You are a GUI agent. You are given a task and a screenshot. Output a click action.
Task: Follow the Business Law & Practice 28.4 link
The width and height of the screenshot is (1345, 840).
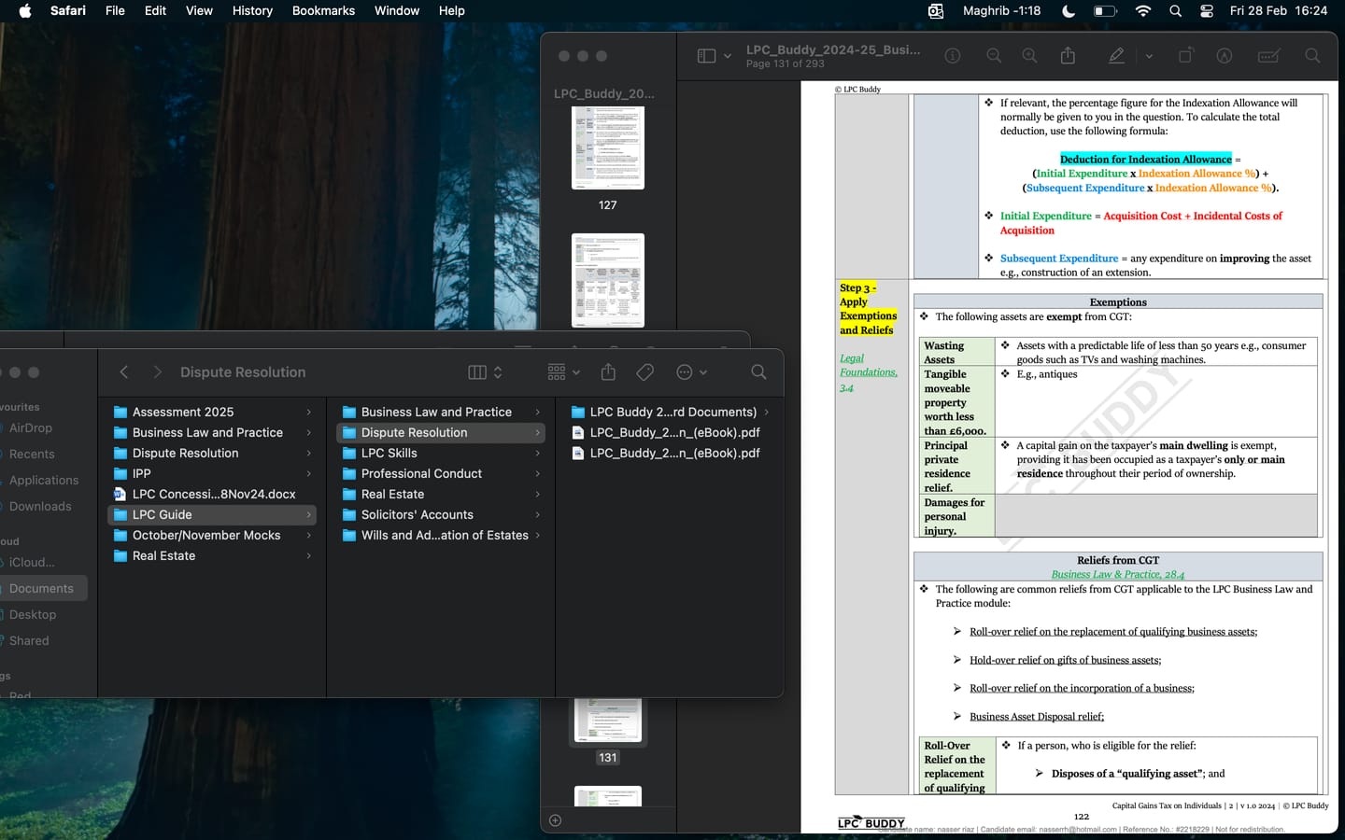1117,575
